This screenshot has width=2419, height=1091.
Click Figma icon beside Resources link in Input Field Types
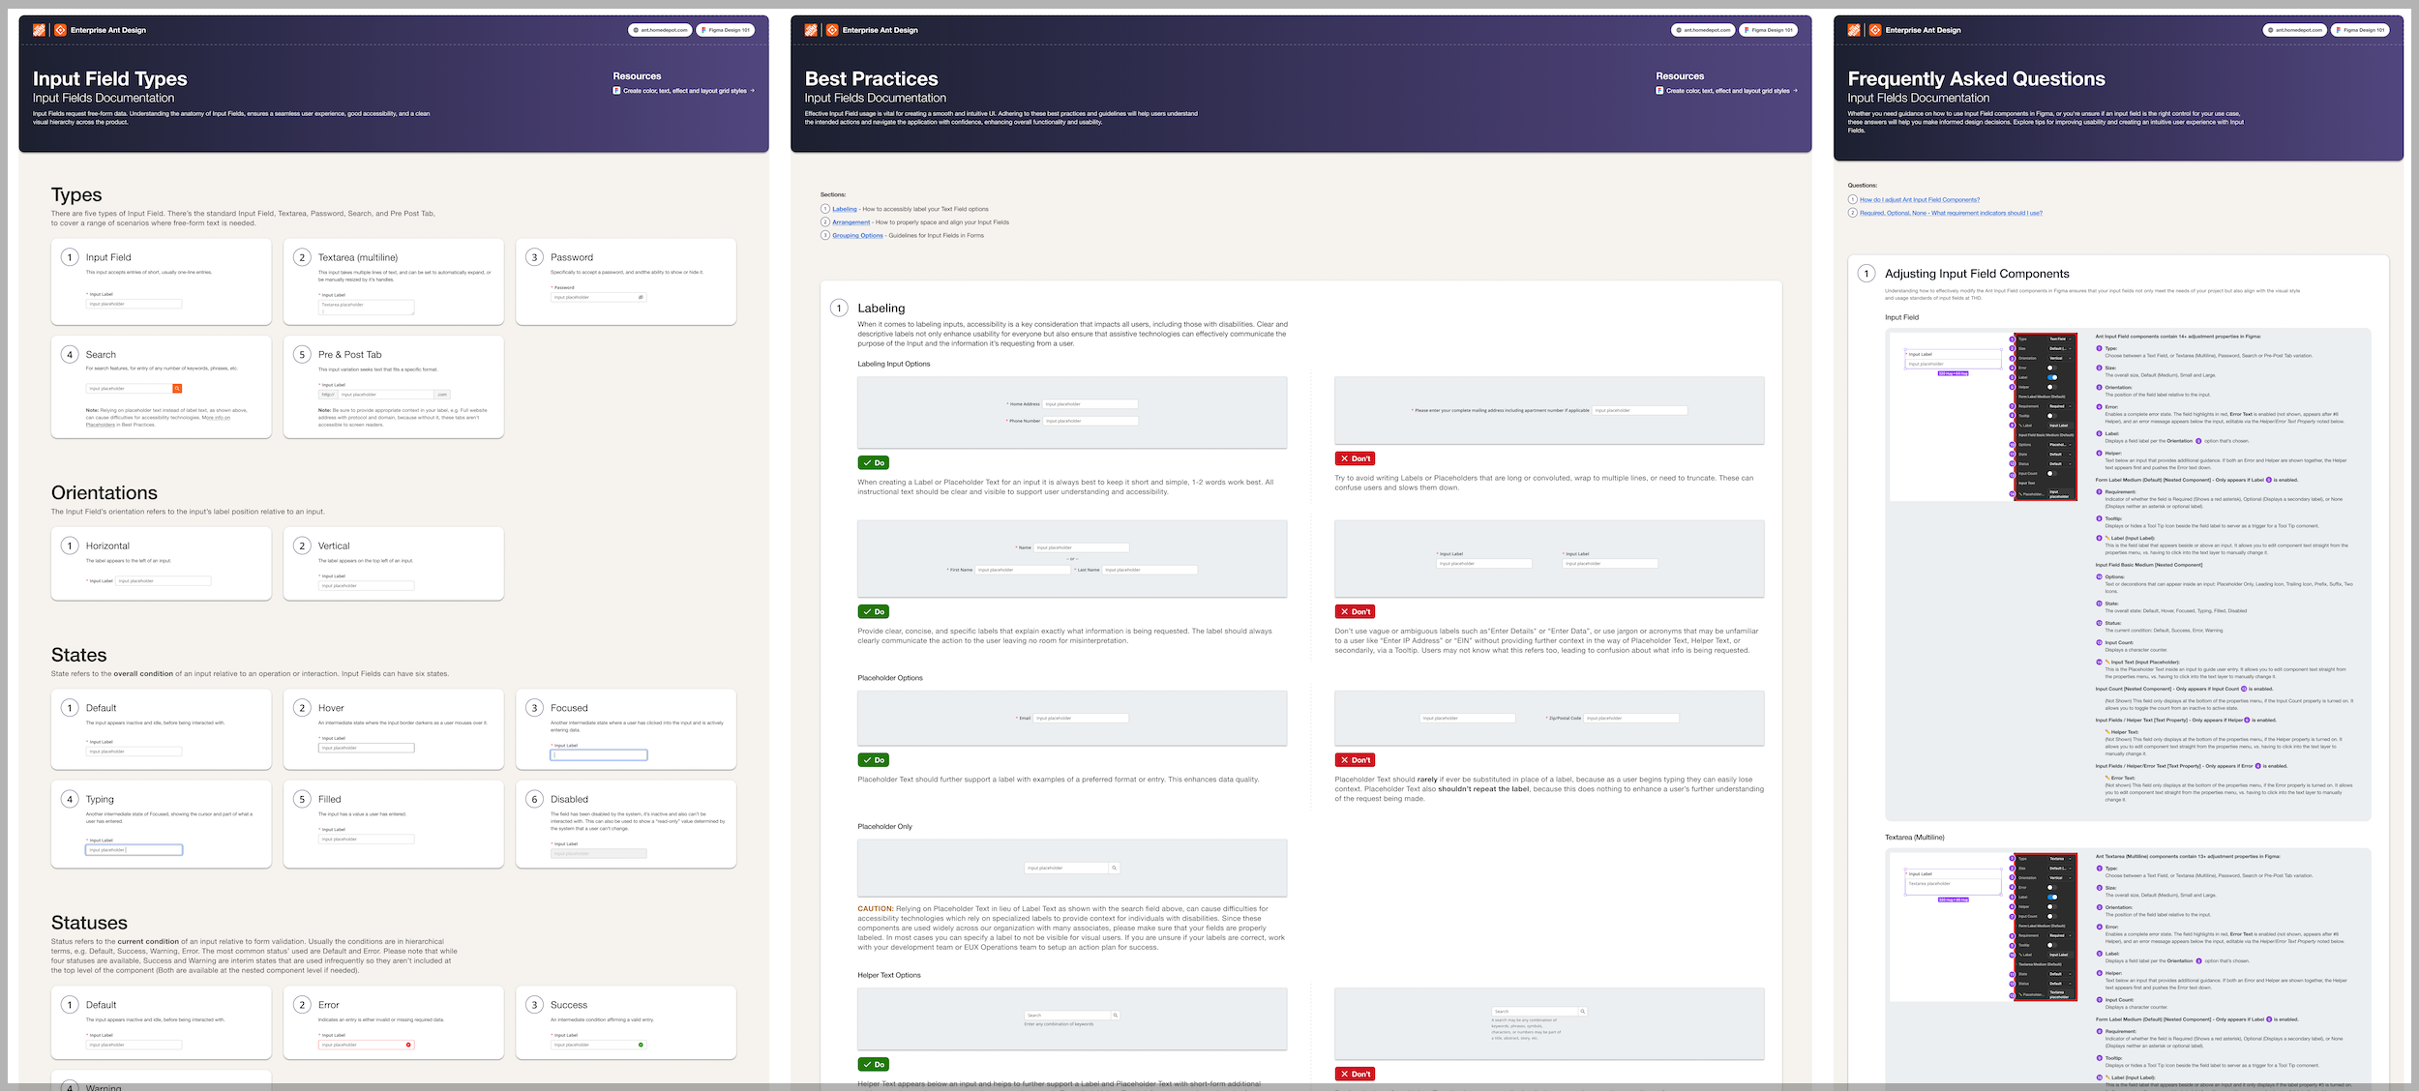(616, 91)
